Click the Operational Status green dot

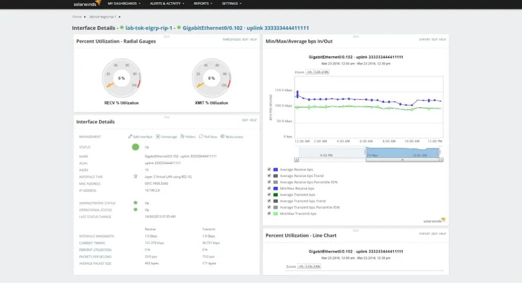pos(135,209)
